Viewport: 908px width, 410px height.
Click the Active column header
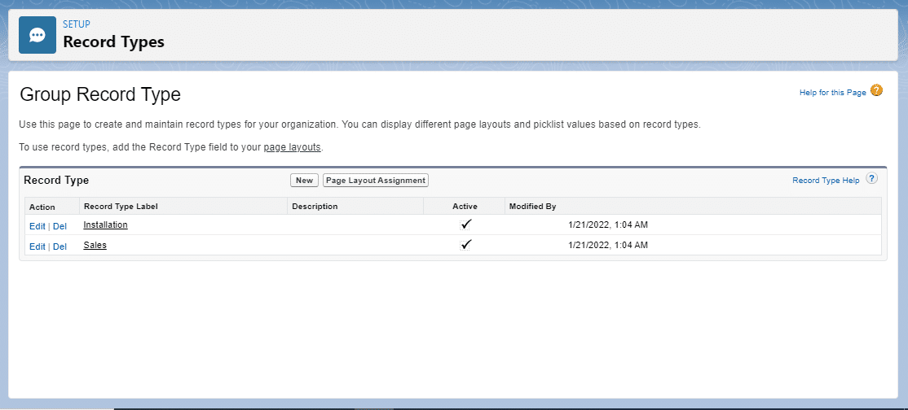coord(465,206)
